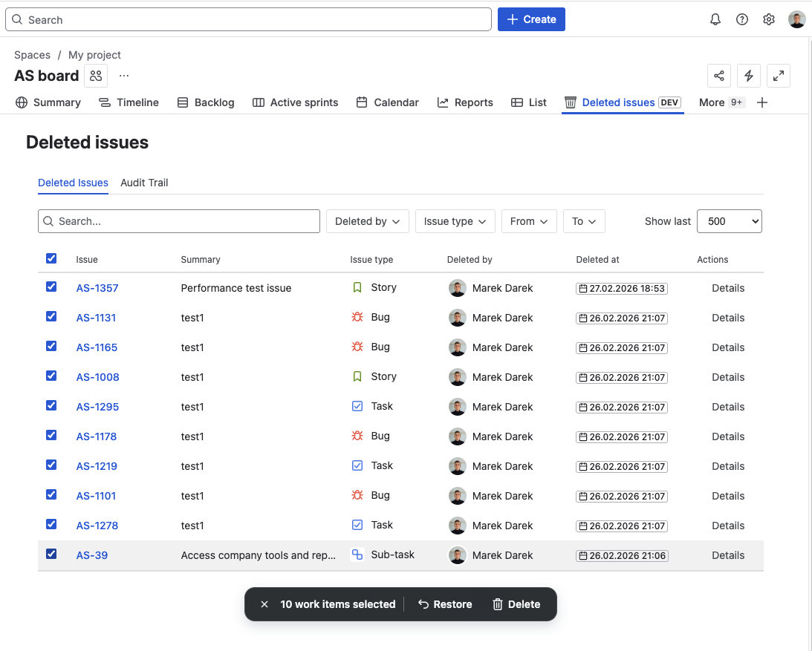Go to the Backlog tab
The image size is (812, 651).
(205, 102)
